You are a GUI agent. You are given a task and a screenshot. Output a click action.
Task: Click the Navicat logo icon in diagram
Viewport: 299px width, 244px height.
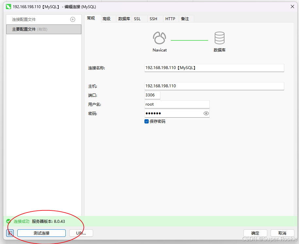click(x=159, y=38)
